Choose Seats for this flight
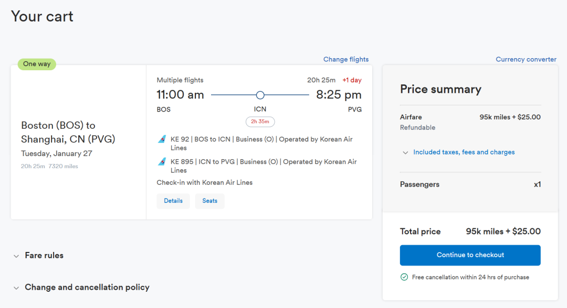 (x=209, y=201)
